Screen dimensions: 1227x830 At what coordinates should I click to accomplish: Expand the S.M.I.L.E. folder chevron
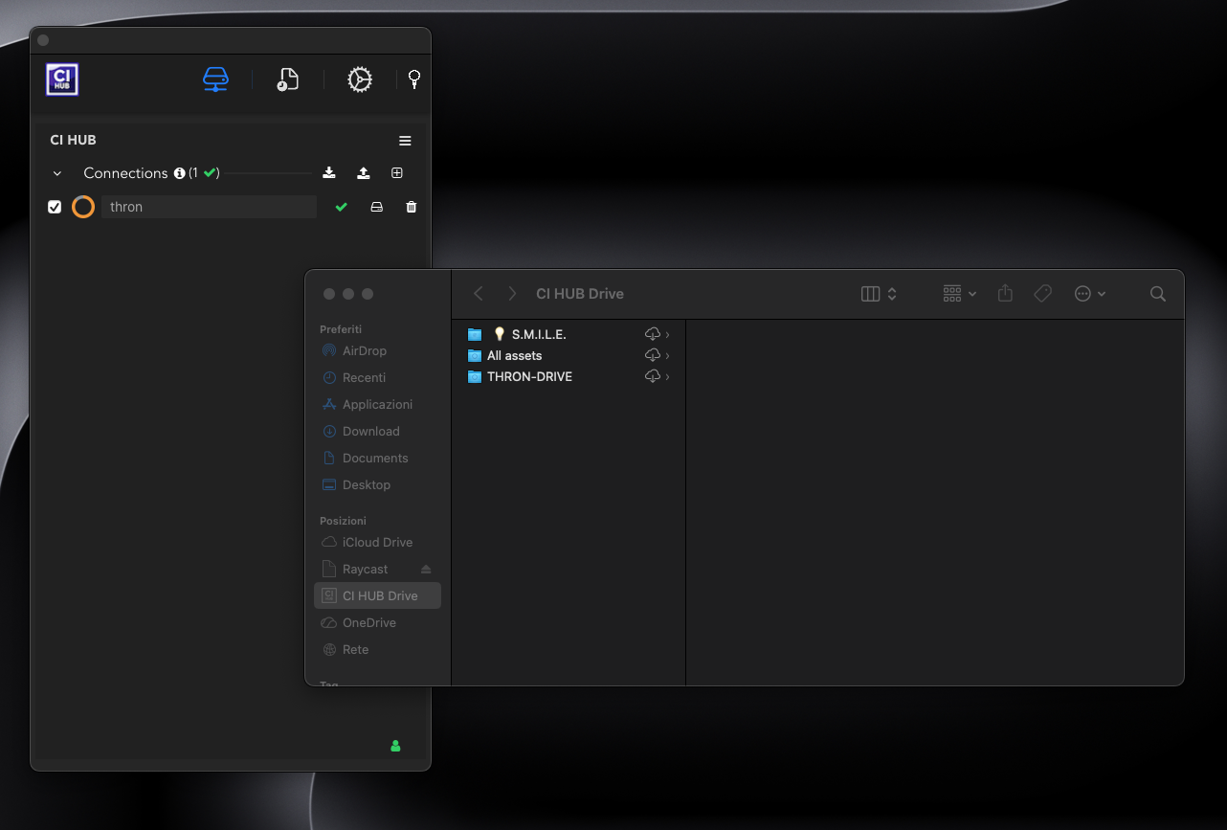(x=667, y=334)
